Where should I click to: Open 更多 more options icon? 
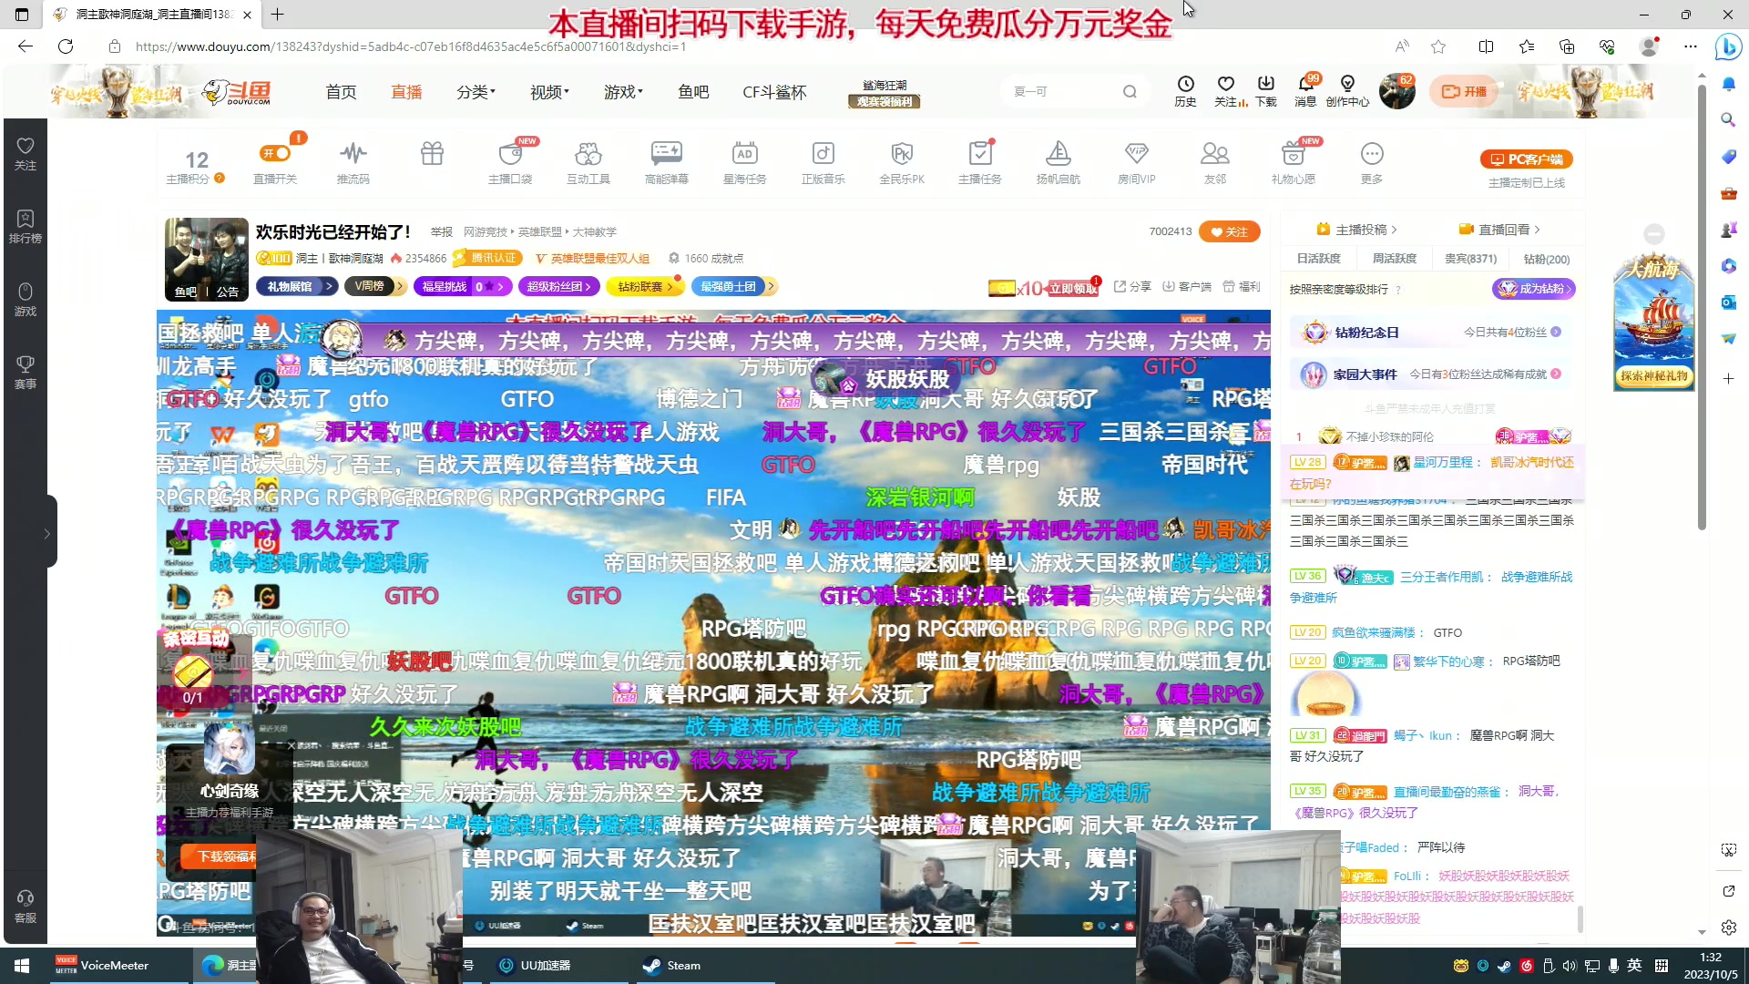click(x=1372, y=161)
